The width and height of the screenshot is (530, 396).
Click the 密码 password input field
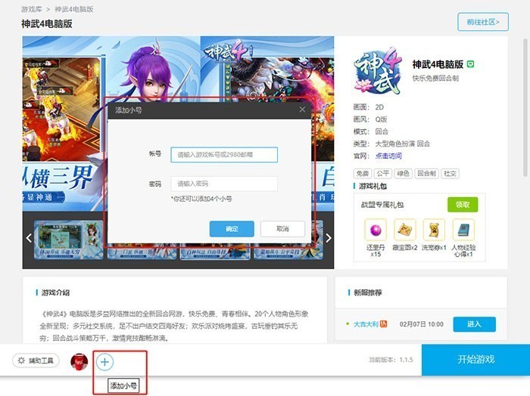click(224, 184)
